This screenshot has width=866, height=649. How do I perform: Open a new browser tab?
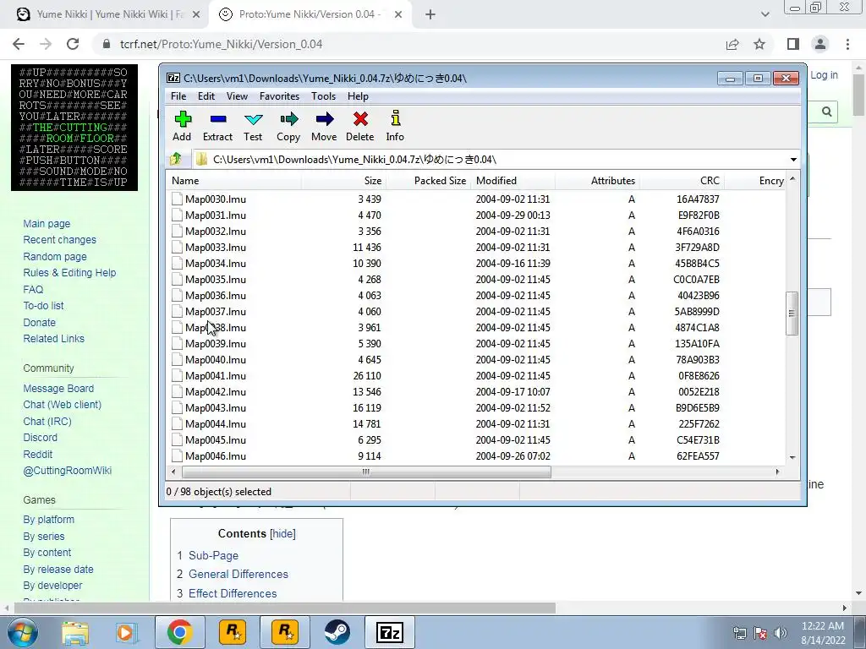pyautogui.click(x=430, y=15)
